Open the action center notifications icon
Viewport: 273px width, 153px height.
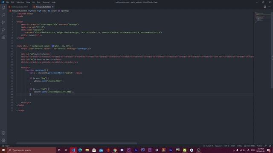pos(268,150)
